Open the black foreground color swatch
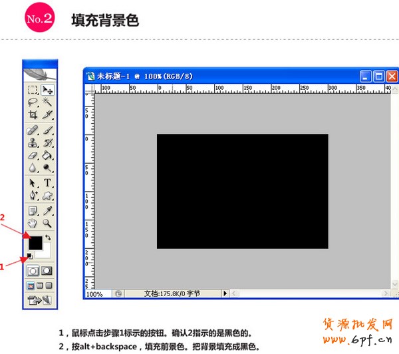 pos(34,241)
